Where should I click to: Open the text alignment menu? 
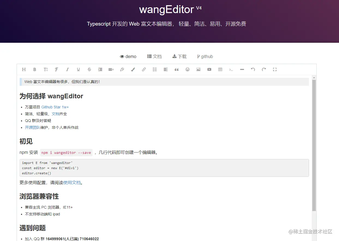tap(166, 69)
